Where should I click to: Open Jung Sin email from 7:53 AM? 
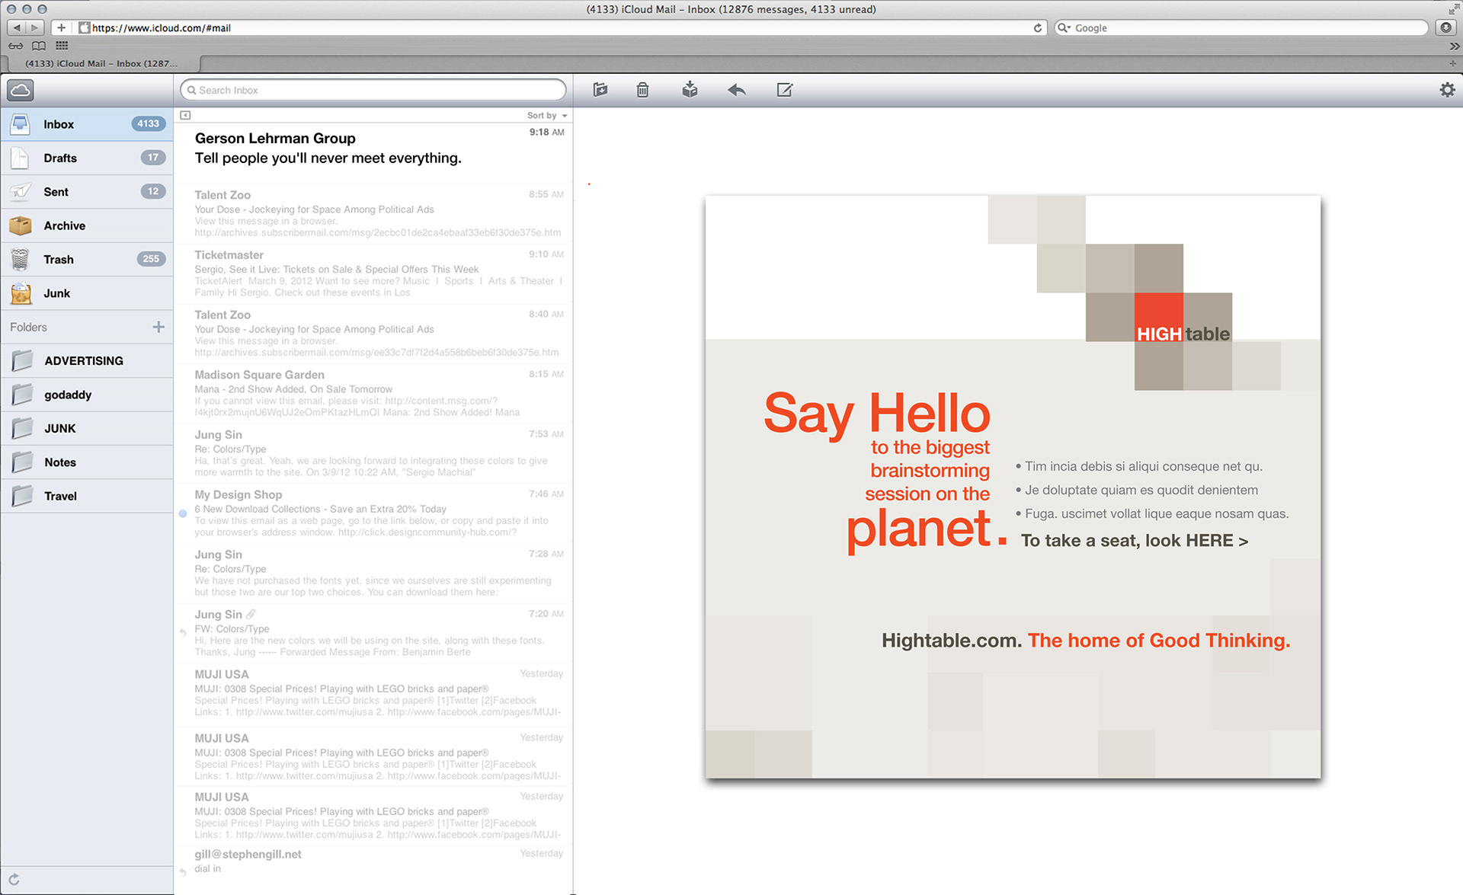[x=373, y=453]
